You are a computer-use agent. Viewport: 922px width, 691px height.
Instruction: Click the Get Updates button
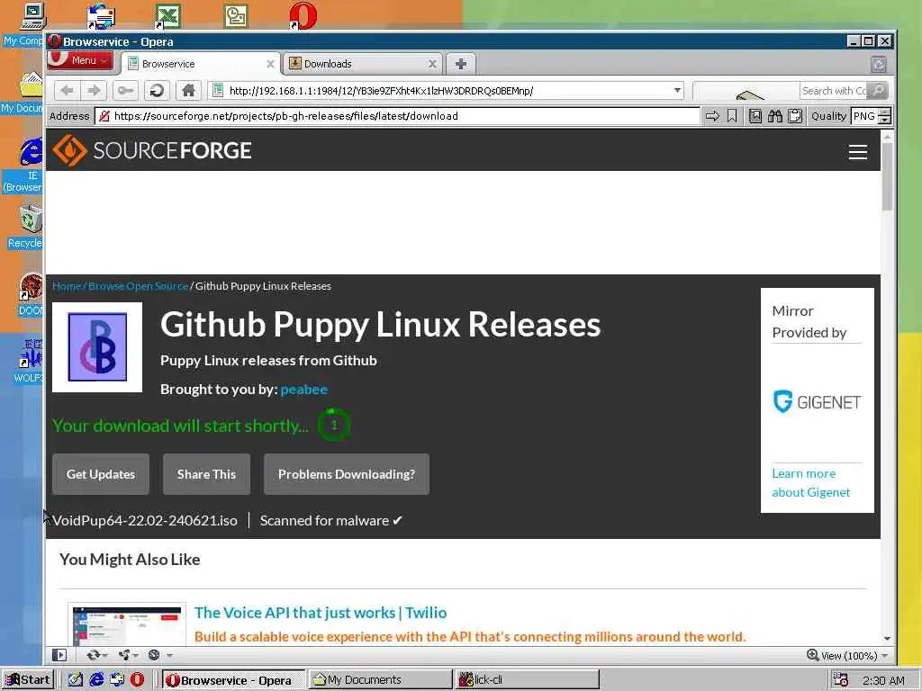[101, 474]
